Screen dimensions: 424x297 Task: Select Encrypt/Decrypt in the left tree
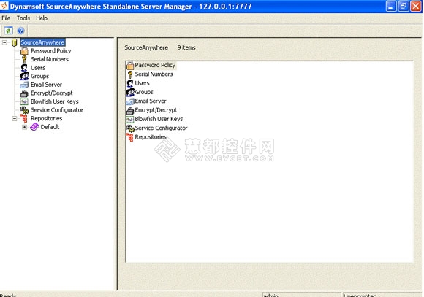coord(52,93)
